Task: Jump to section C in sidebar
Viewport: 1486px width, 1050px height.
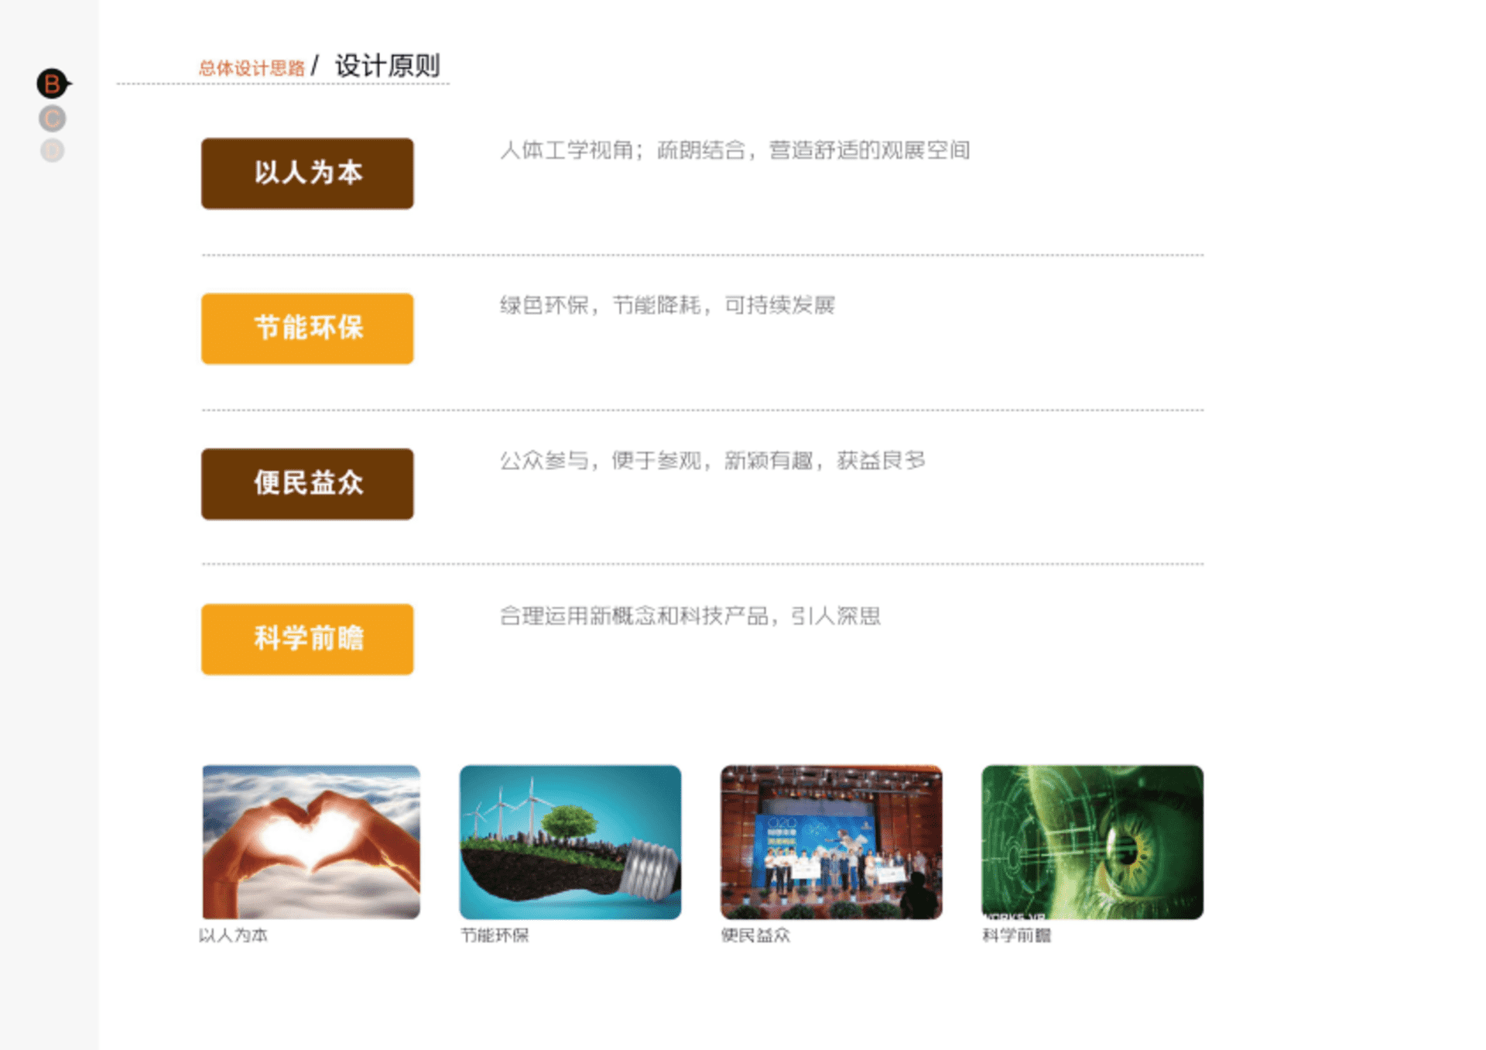Action: (x=53, y=119)
